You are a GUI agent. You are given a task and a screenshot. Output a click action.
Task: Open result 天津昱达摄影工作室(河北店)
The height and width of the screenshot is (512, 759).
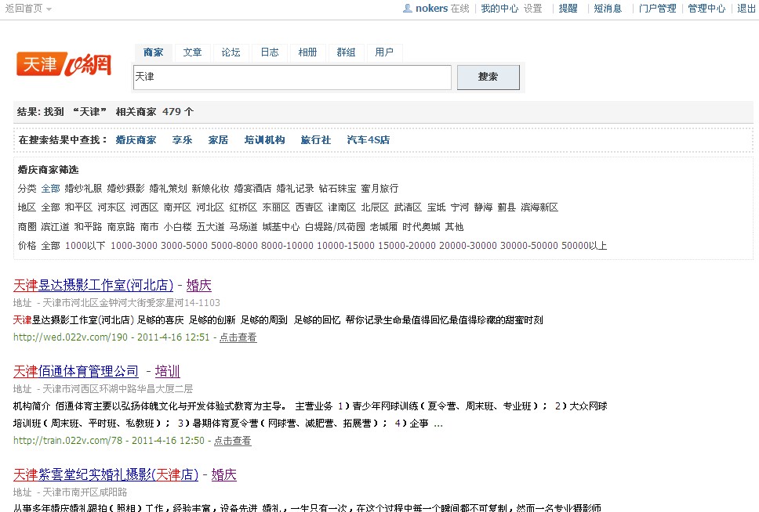pyautogui.click(x=93, y=285)
